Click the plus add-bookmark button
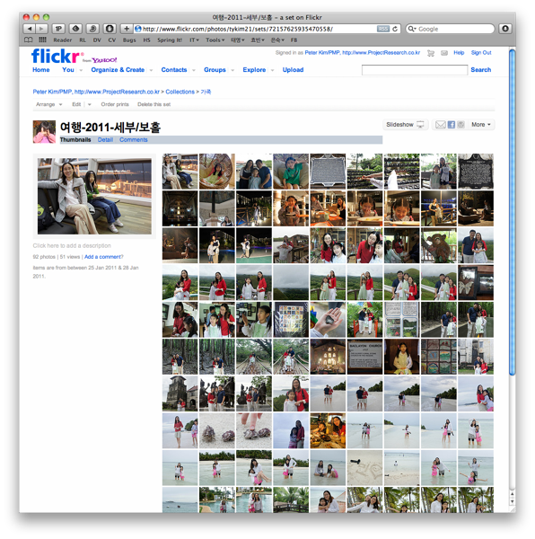This screenshot has width=535, height=539. click(x=127, y=29)
